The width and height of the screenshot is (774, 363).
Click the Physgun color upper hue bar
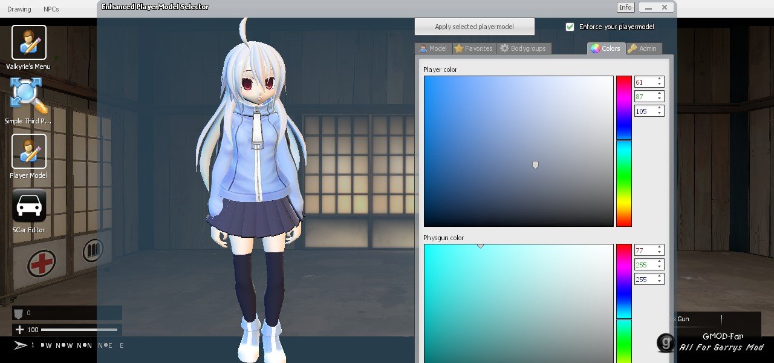click(x=624, y=281)
